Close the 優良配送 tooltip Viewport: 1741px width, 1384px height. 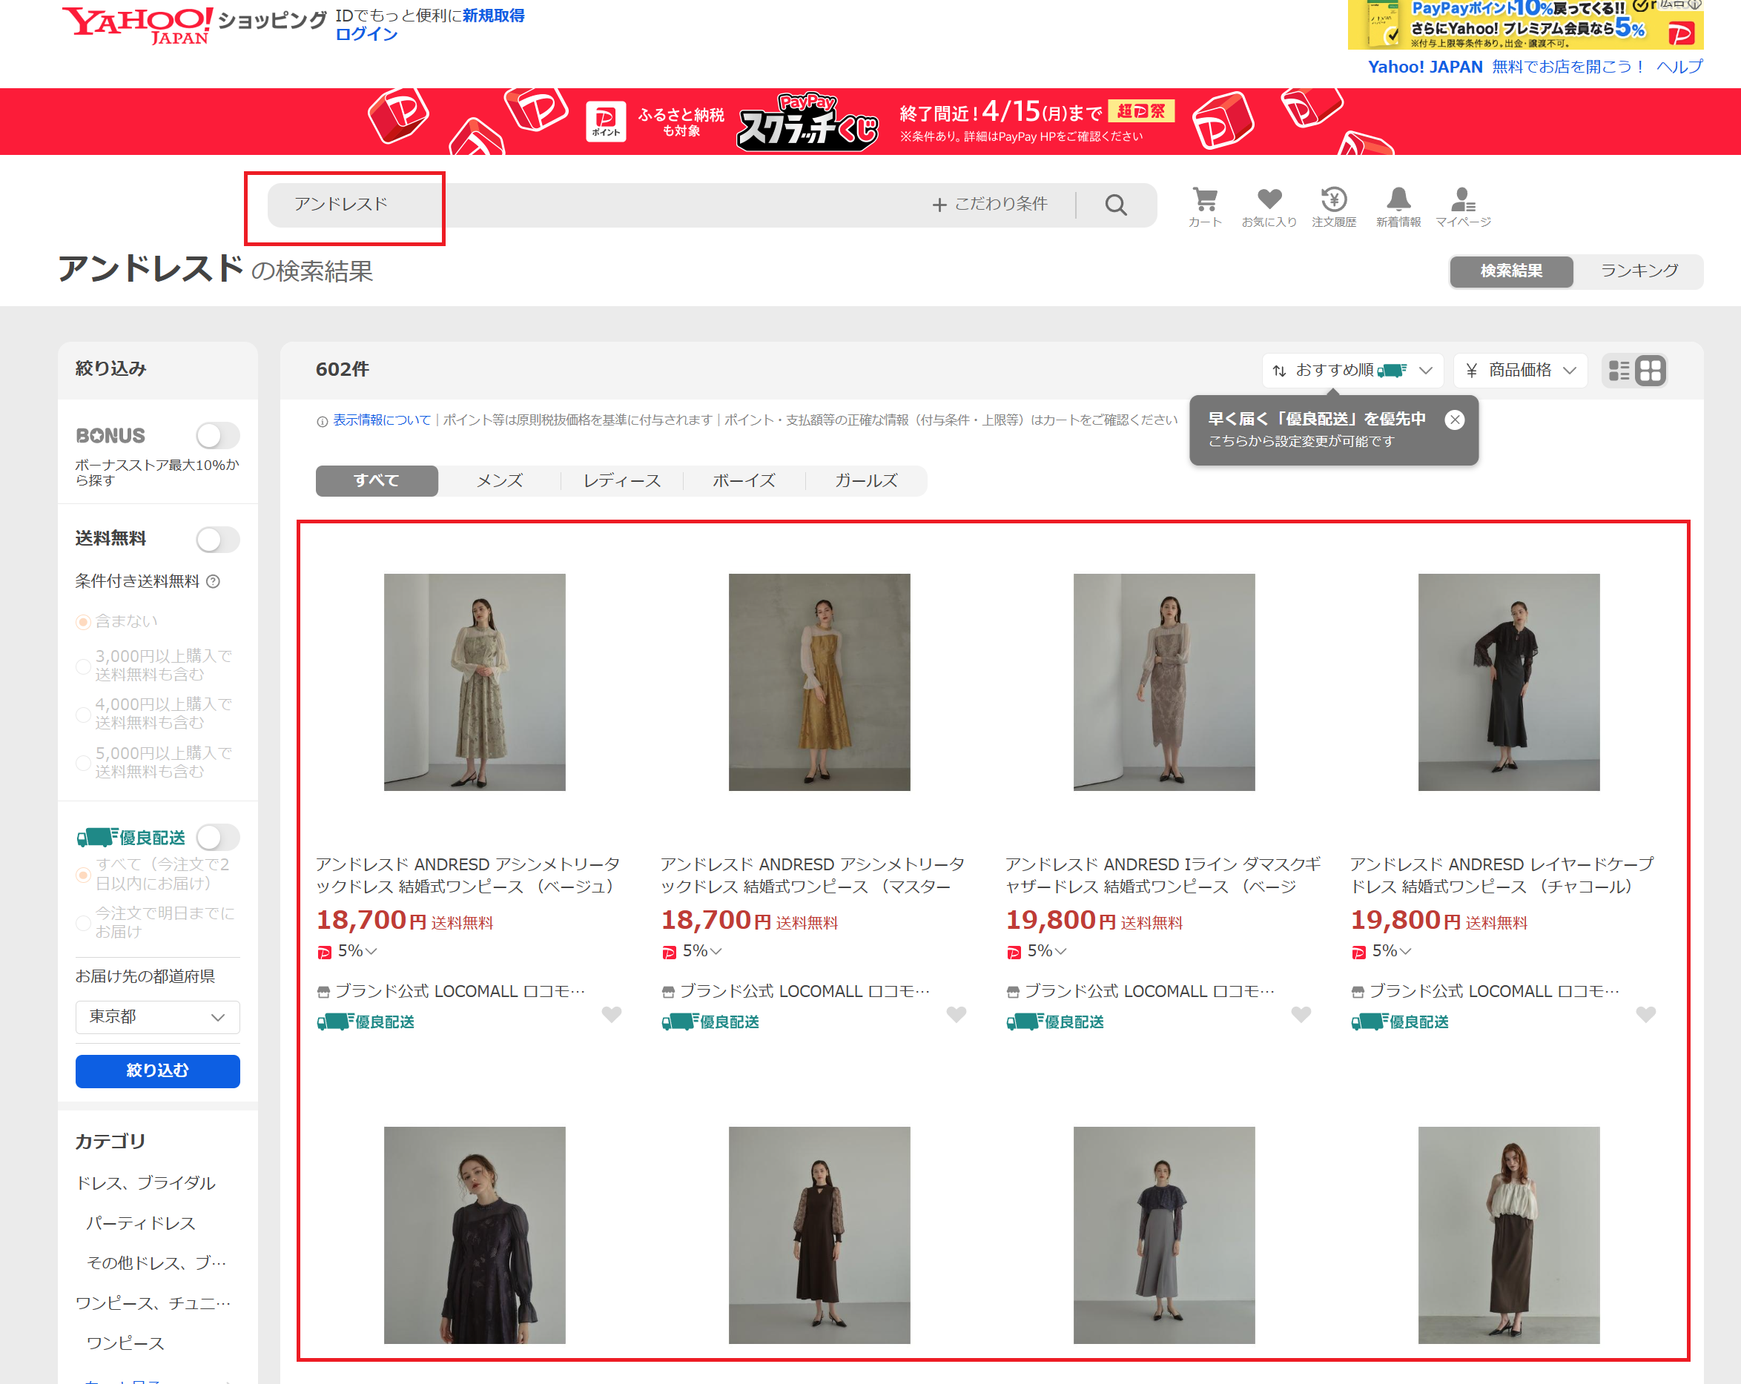pos(1454,420)
